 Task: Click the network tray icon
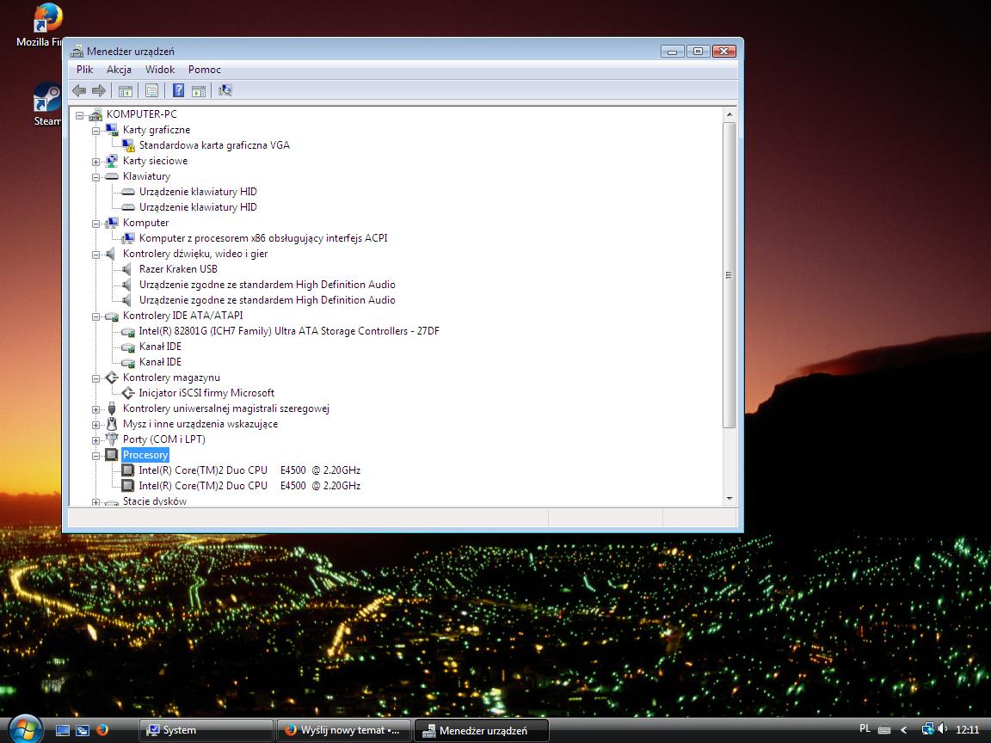(928, 729)
